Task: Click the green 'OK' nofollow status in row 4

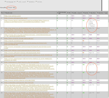Action: tap(83, 28)
